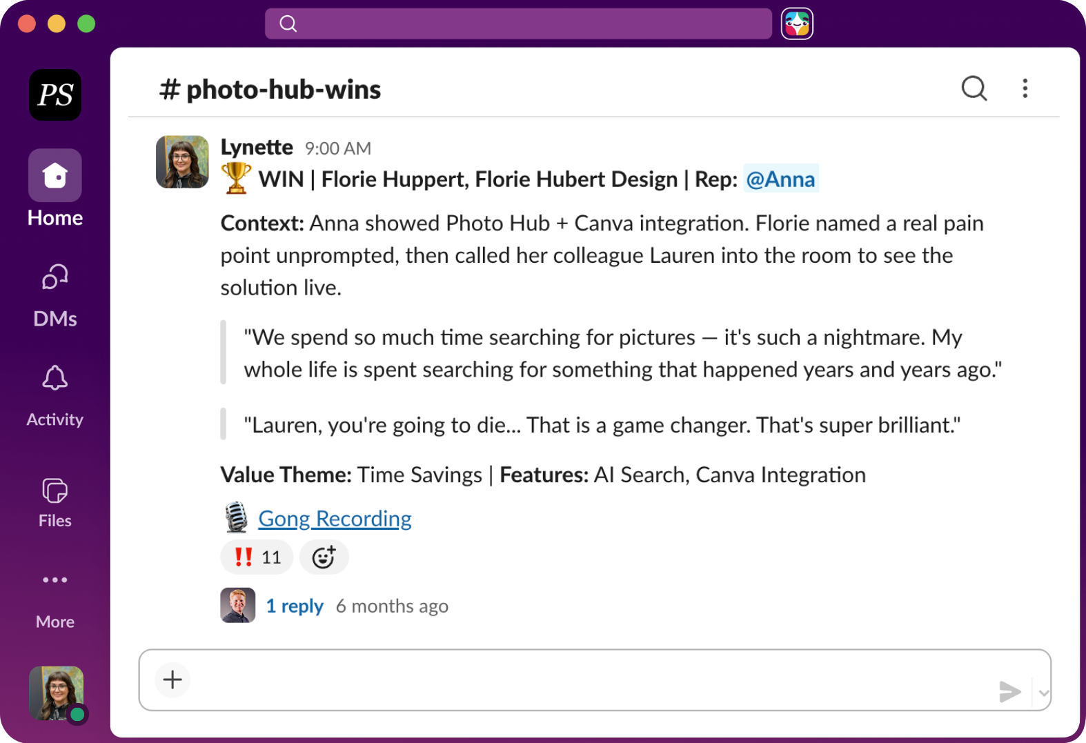The height and width of the screenshot is (743, 1086).
Task: Click the plus attachment button in composer
Action: 172,680
